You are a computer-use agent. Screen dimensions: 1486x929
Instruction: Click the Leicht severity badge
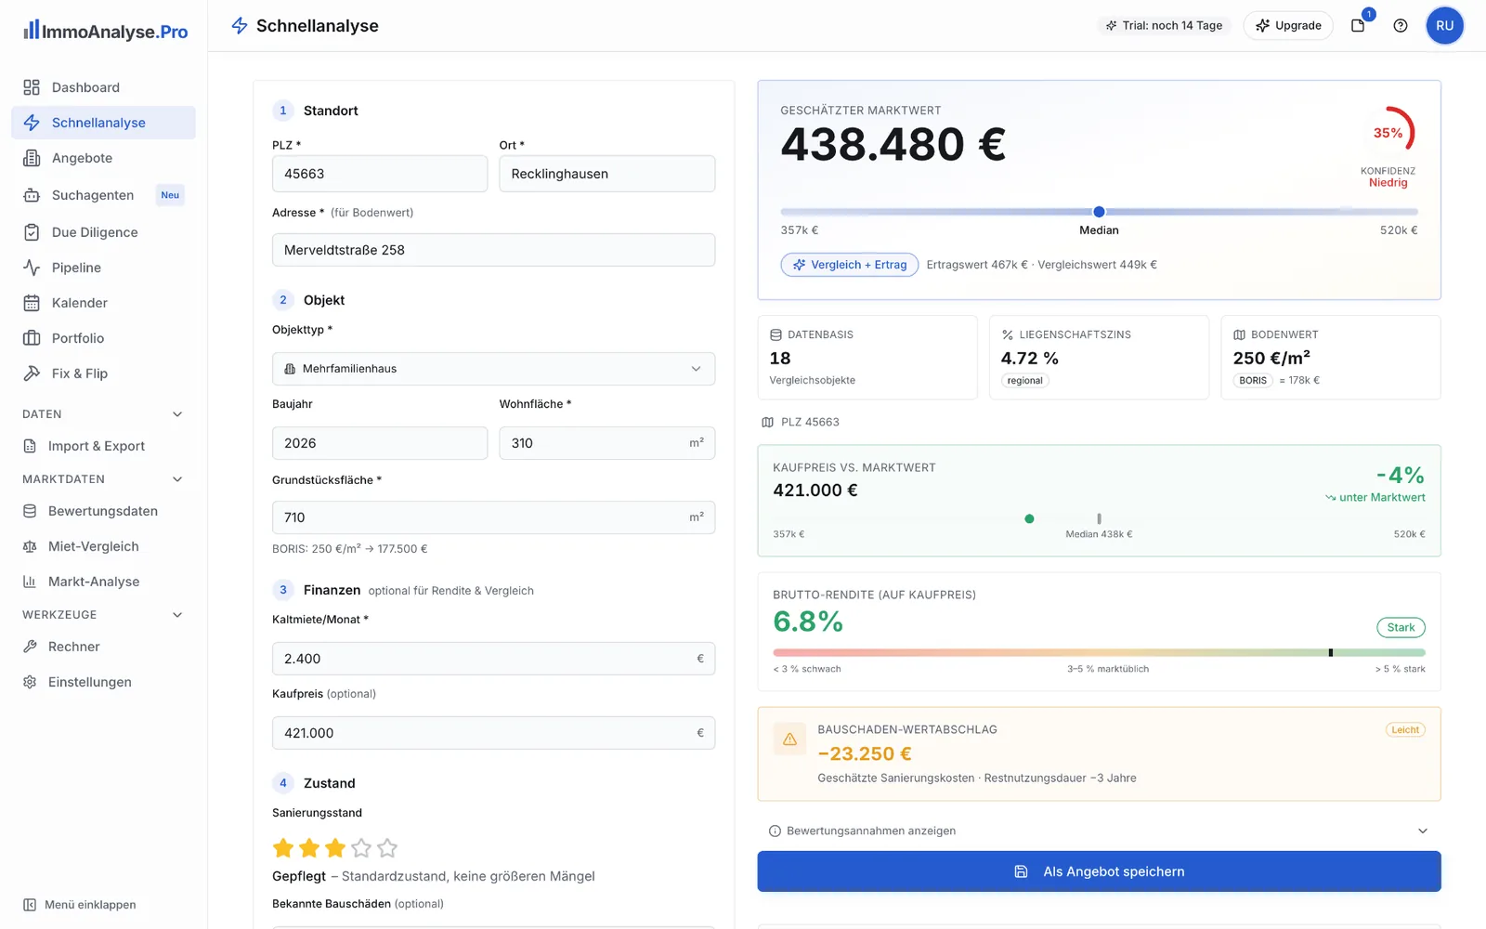[x=1405, y=730]
